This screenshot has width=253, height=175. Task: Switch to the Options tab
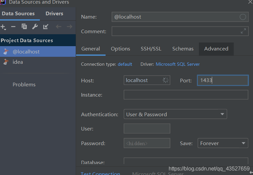121,49
